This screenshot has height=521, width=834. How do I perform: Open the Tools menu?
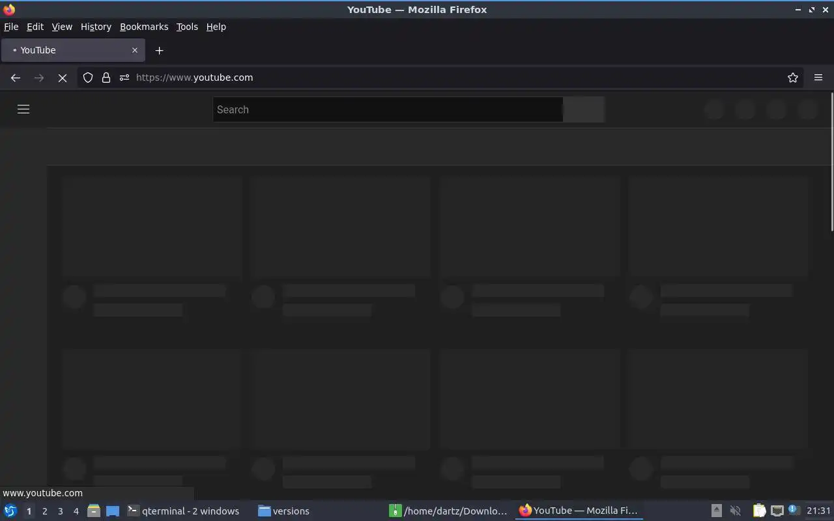[x=187, y=27]
